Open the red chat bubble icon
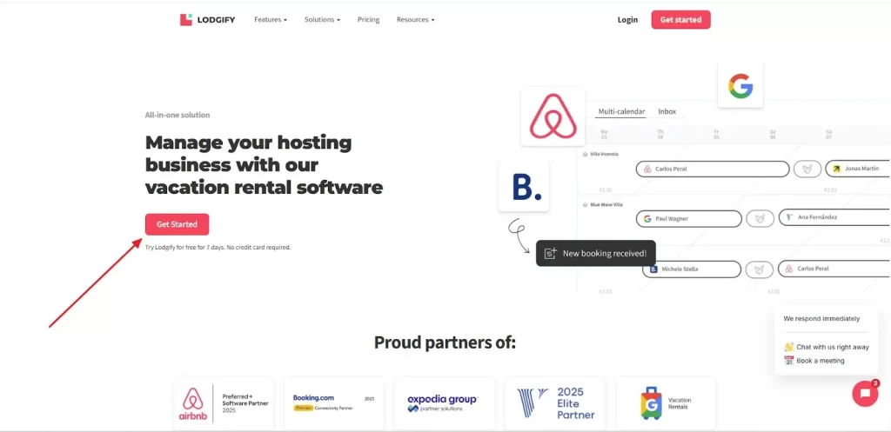The width and height of the screenshot is (891, 432). point(864,394)
